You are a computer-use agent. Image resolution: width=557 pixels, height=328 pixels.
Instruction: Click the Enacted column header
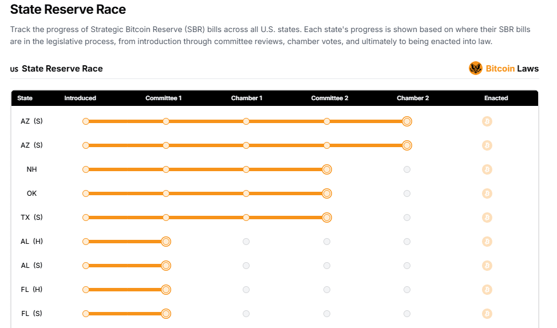496,98
